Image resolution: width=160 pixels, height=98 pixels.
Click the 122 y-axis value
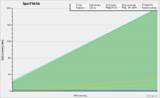[9, 41]
